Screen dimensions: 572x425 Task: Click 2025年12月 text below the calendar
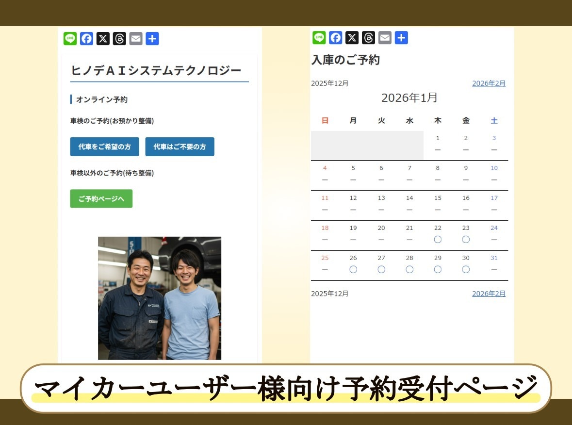coord(330,294)
